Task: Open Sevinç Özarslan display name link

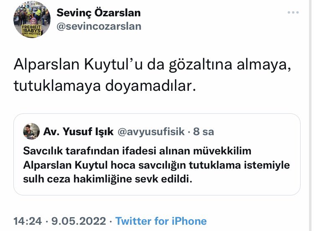Action: [x=98, y=13]
